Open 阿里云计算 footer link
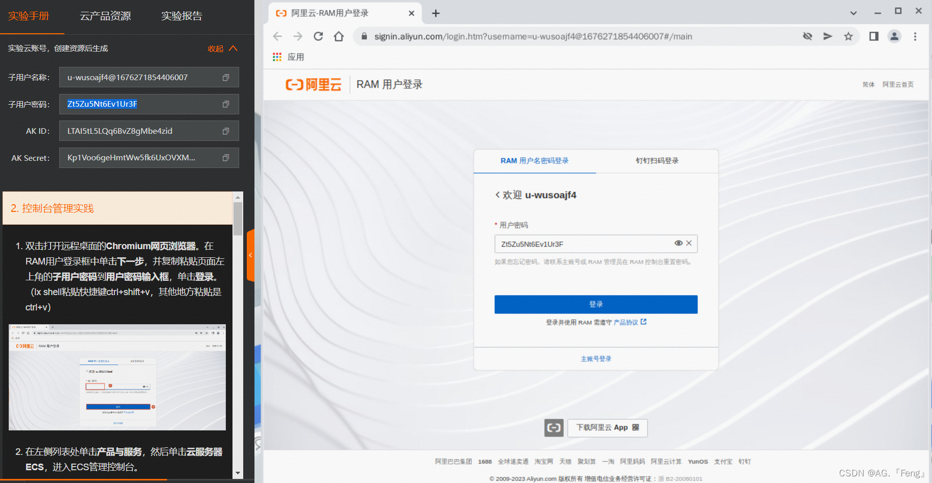This screenshot has width=932, height=483. (x=666, y=462)
